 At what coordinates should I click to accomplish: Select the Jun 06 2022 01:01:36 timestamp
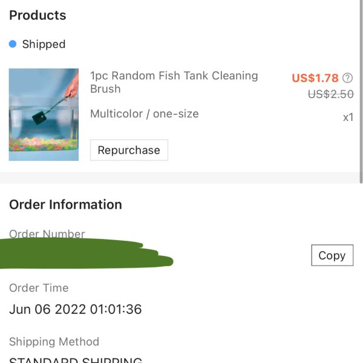coord(76,309)
